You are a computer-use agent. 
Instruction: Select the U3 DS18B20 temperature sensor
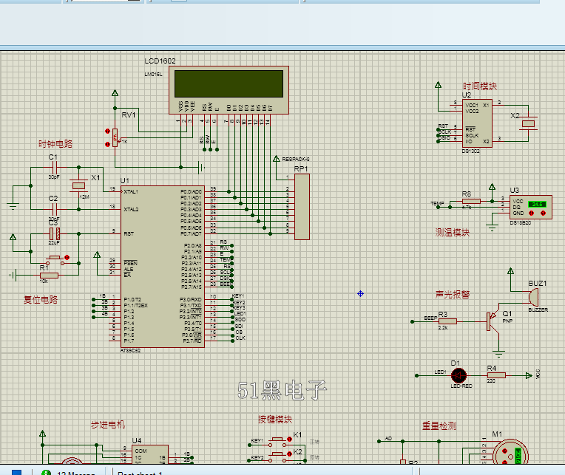tap(531, 207)
